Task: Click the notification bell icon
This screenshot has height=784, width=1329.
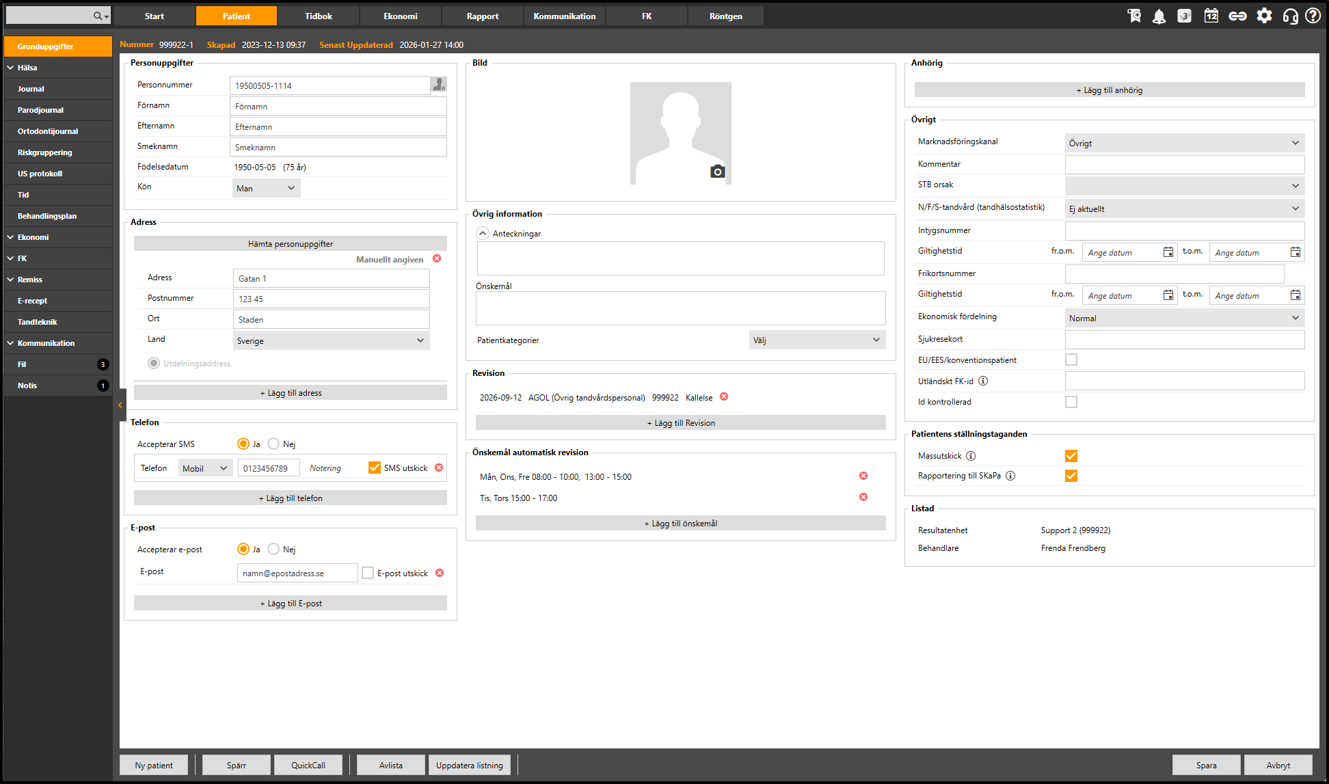Action: point(1159,16)
